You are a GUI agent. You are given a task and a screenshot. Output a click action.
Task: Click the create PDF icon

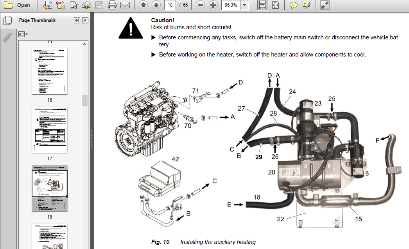61,5
